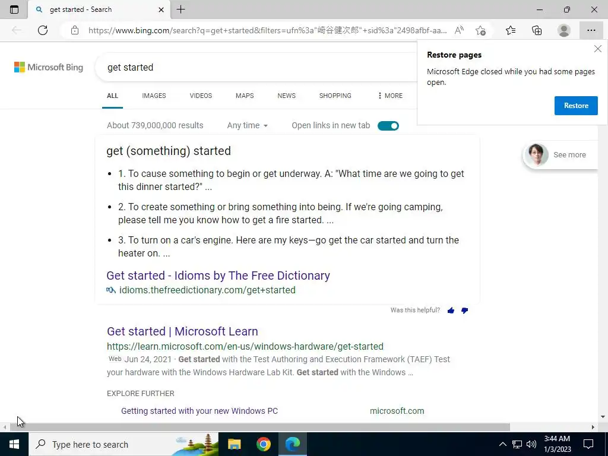The width and height of the screenshot is (608, 456).
Task: Open idioms.thefreedictionary.com/get+started URL link
Action: coord(207,290)
